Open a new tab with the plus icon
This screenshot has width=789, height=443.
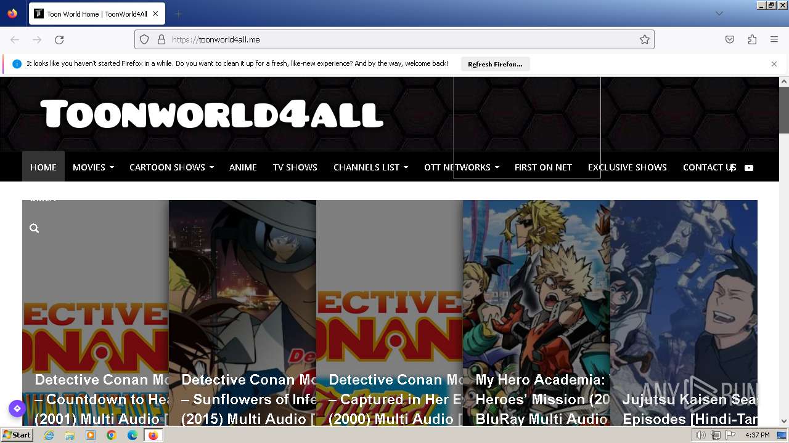tap(179, 14)
